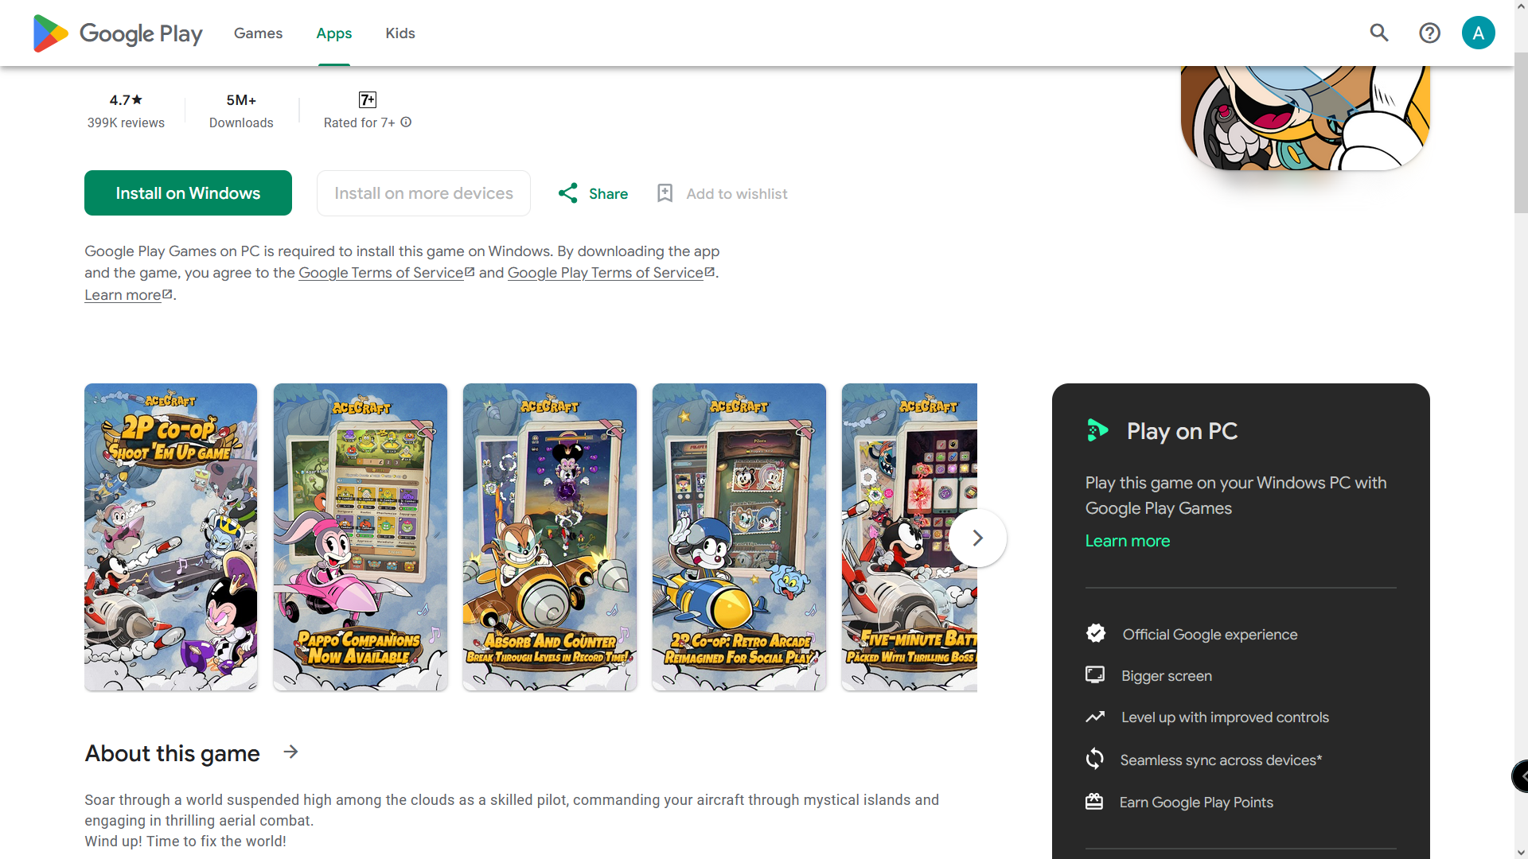
Task: Show next screenshots with the right chevron
Action: coord(977,538)
